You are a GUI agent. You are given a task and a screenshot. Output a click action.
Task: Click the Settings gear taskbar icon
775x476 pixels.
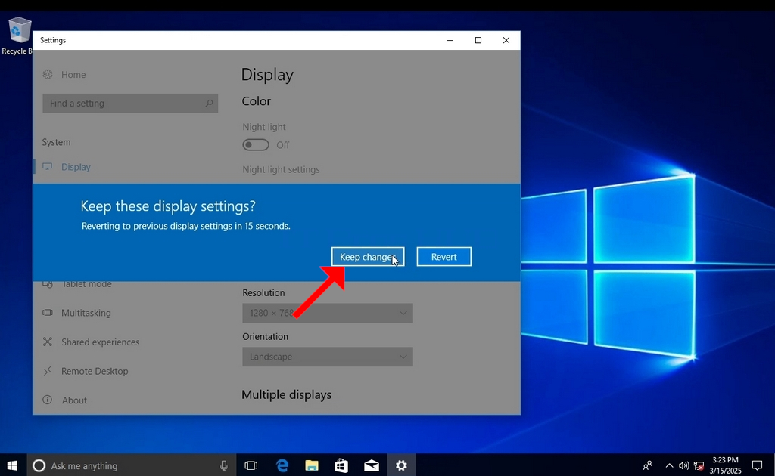coord(401,465)
